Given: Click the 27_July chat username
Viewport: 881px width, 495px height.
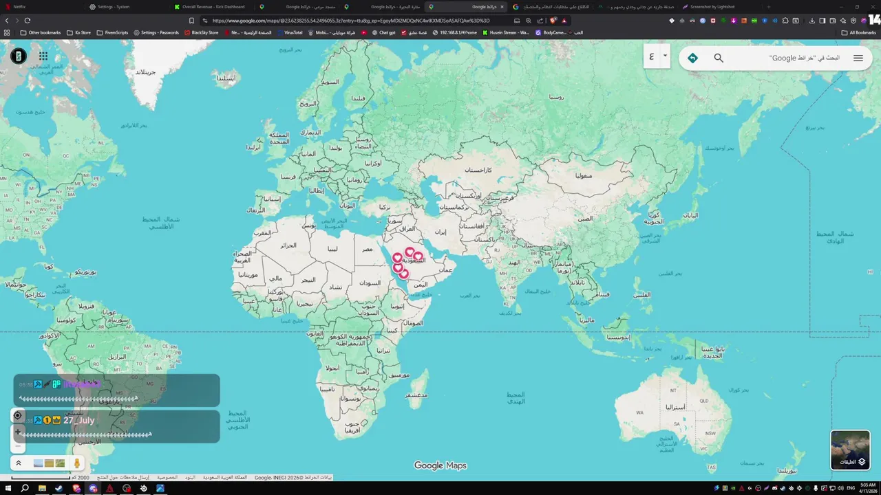Looking at the screenshot, I should tap(79, 420).
